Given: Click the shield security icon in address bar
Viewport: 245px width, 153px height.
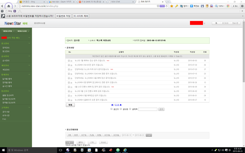Looking at the screenshot, I should click(158, 6).
